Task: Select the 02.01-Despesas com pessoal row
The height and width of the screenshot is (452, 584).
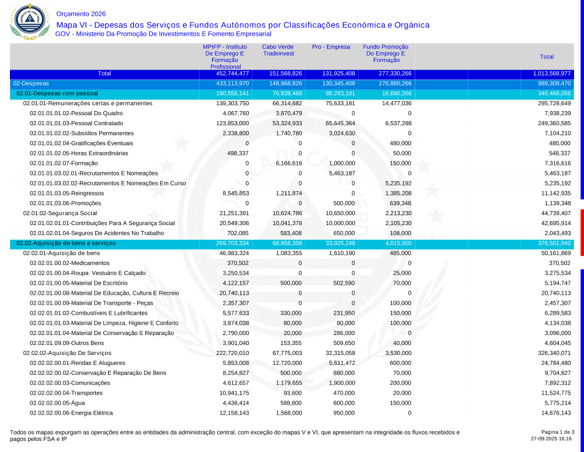Action: pos(57,94)
